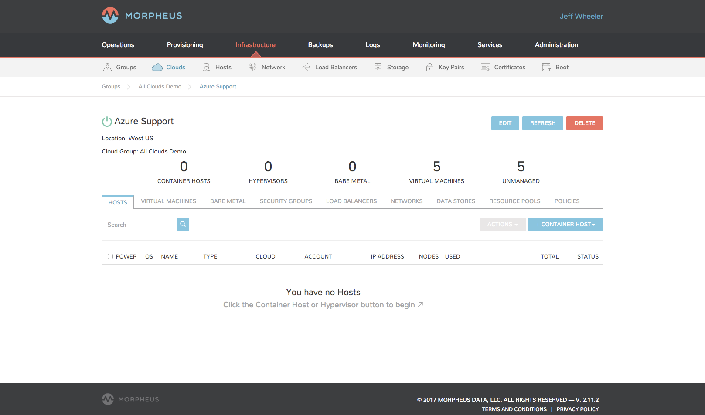Click the footer Morpheus logo
This screenshot has width=705, height=415.
pyautogui.click(x=130, y=399)
